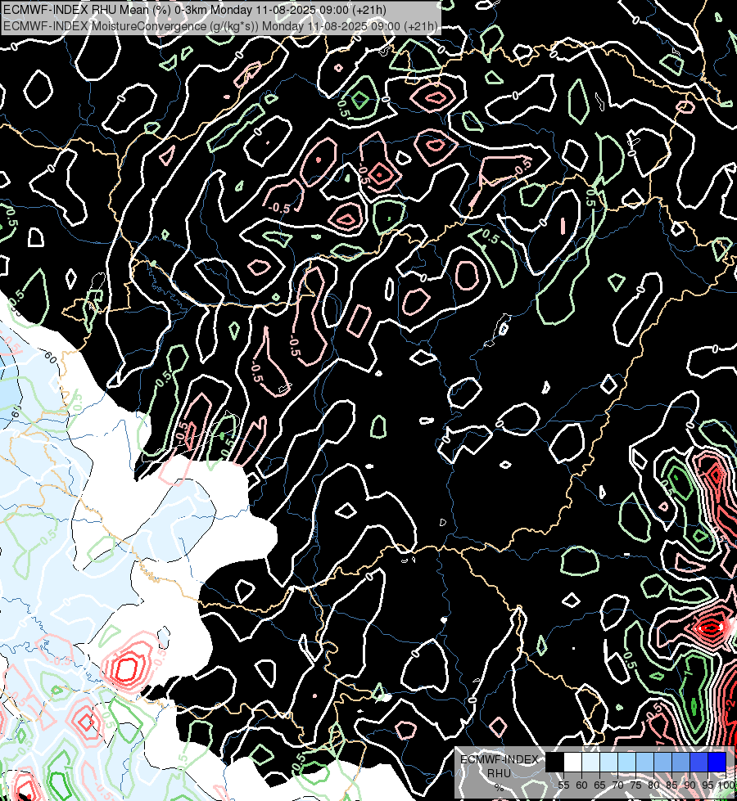Click the 75 legend tick label

[x=635, y=785]
